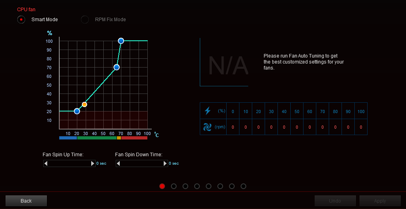
Task: Click the Back button
Action: click(26, 201)
